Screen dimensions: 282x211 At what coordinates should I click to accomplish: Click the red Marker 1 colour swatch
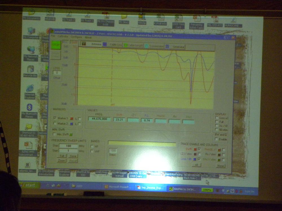[72, 118]
